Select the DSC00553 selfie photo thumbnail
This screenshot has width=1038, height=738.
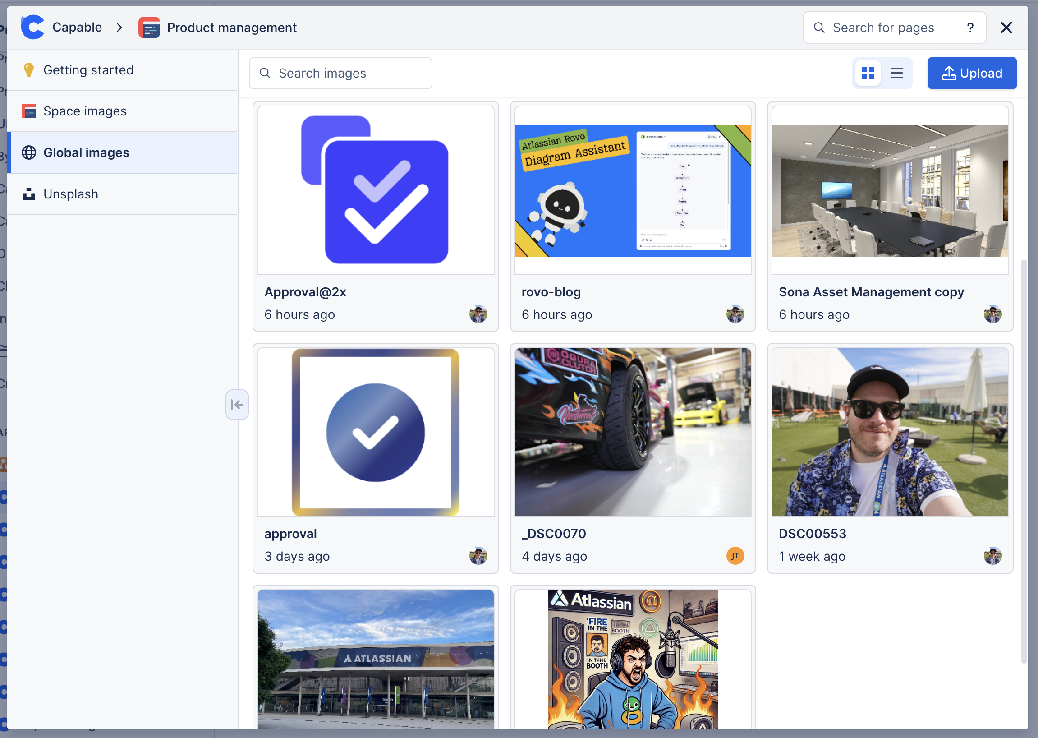tap(890, 432)
